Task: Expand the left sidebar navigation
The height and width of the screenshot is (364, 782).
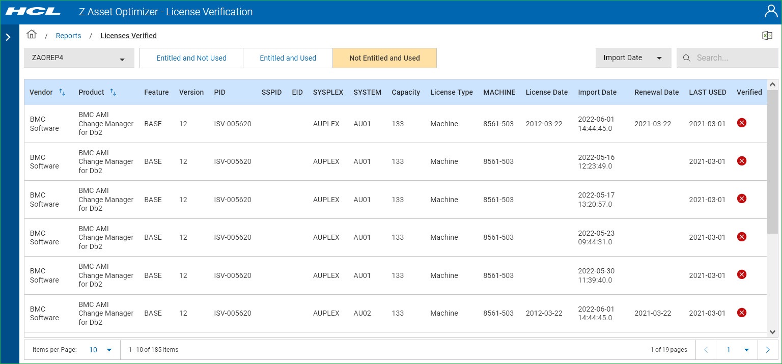Action: click(8, 37)
